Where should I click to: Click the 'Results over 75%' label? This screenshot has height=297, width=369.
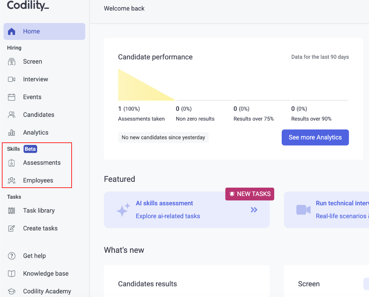[253, 119]
